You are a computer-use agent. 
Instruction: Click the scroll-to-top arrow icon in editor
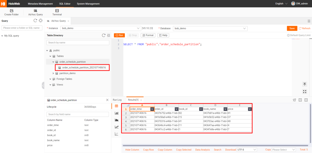(x=304, y=84)
